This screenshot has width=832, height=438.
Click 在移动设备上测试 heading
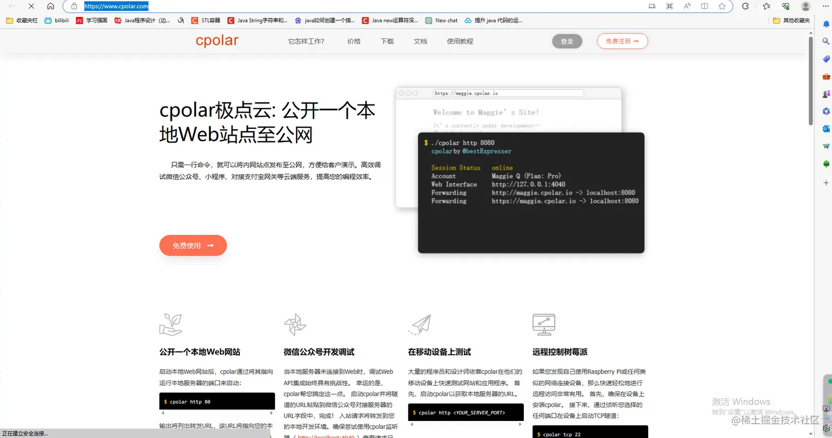click(x=440, y=352)
